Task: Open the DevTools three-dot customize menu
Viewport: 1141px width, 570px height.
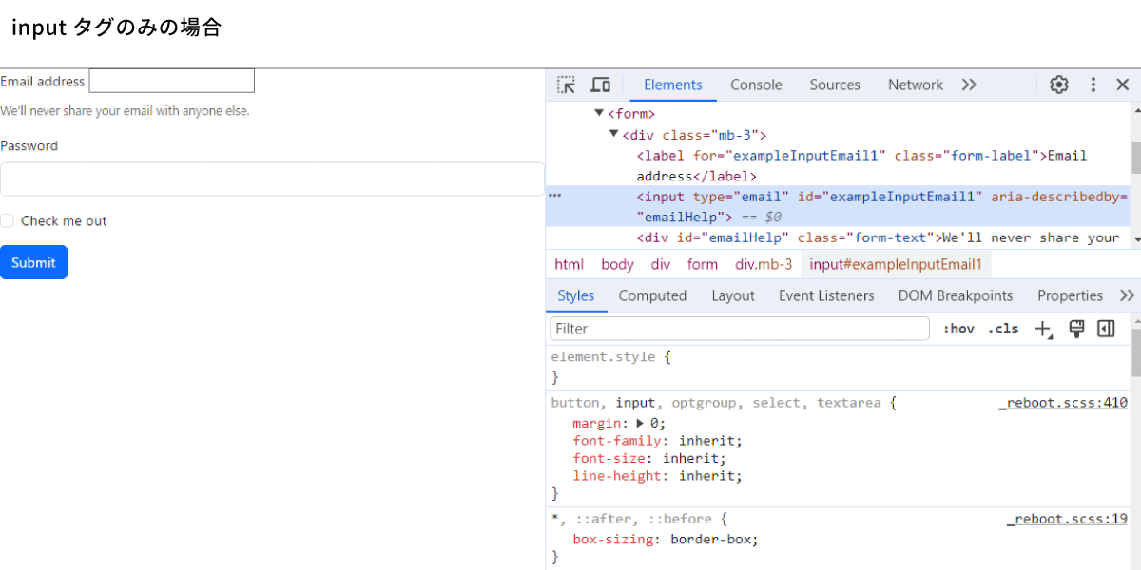Action: click(x=1093, y=85)
